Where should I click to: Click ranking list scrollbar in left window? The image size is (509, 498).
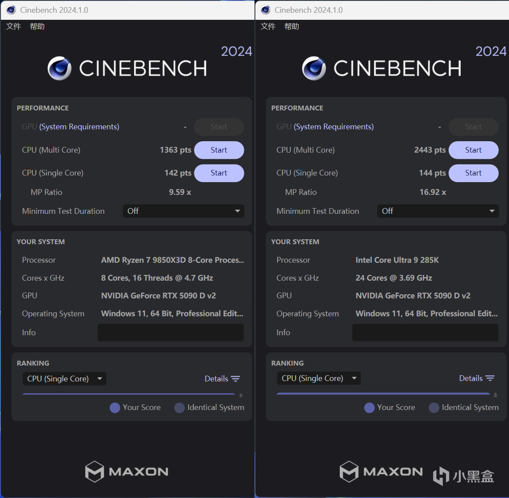(x=241, y=395)
